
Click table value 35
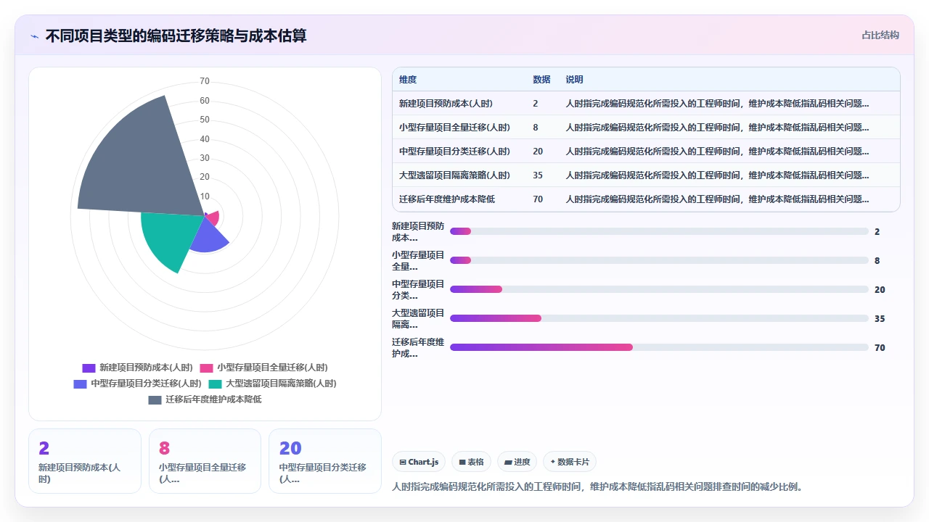coord(538,175)
